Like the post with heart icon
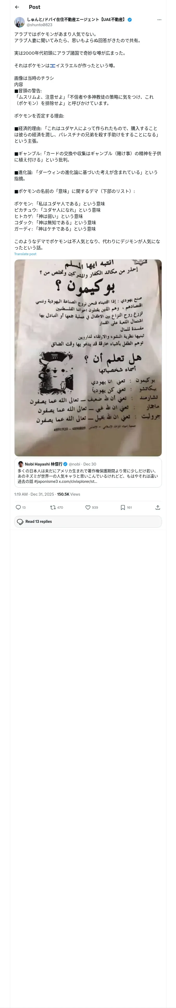This screenshot has width=176, height=1008. 88,507
